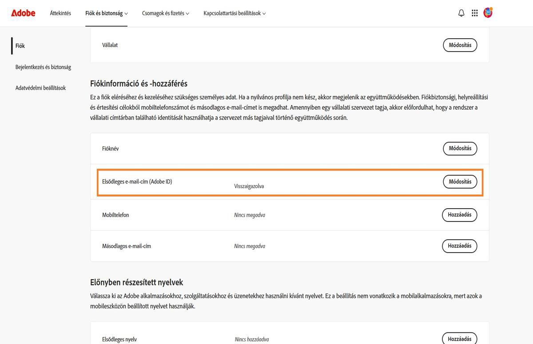This screenshot has width=533, height=344.
Task: Open the notifications bell icon
Action: pos(461,13)
